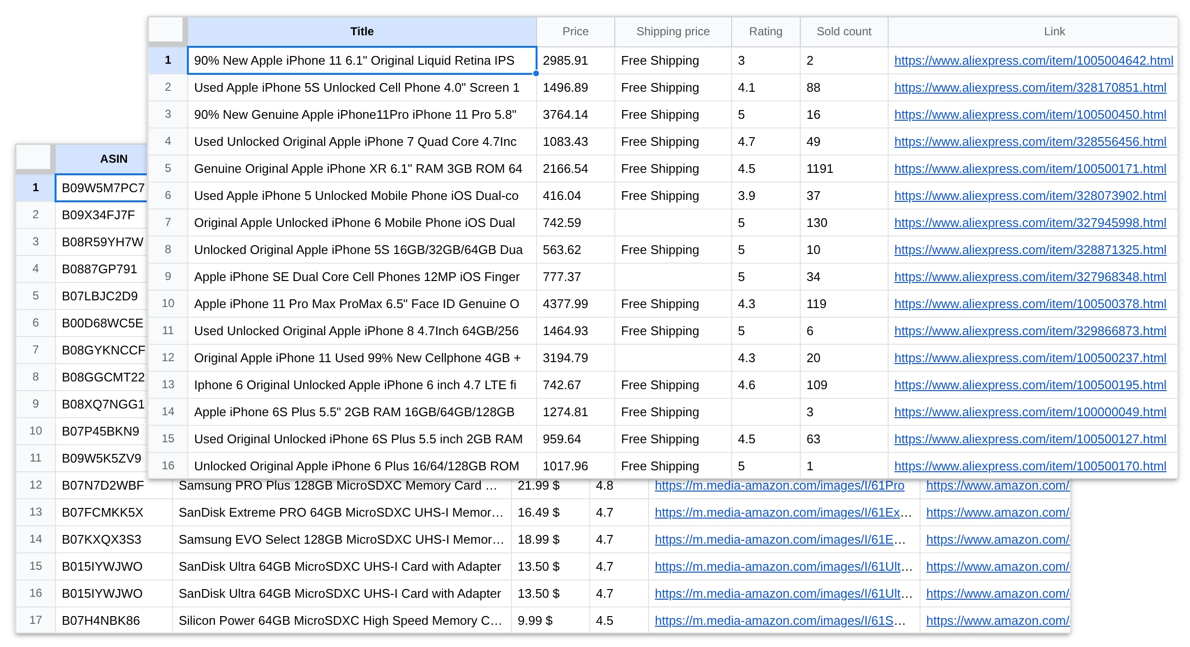Screen dimensions: 1190x647
Task: Select Free Shipping cell in row 16
Action: point(673,466)
